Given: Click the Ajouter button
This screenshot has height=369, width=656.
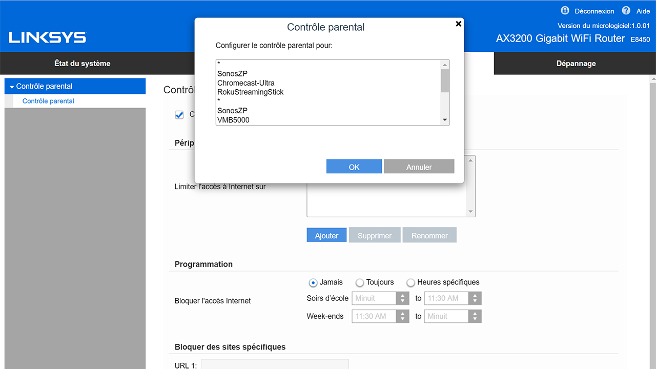Looking at the screenshot, I should click(326, 235).
